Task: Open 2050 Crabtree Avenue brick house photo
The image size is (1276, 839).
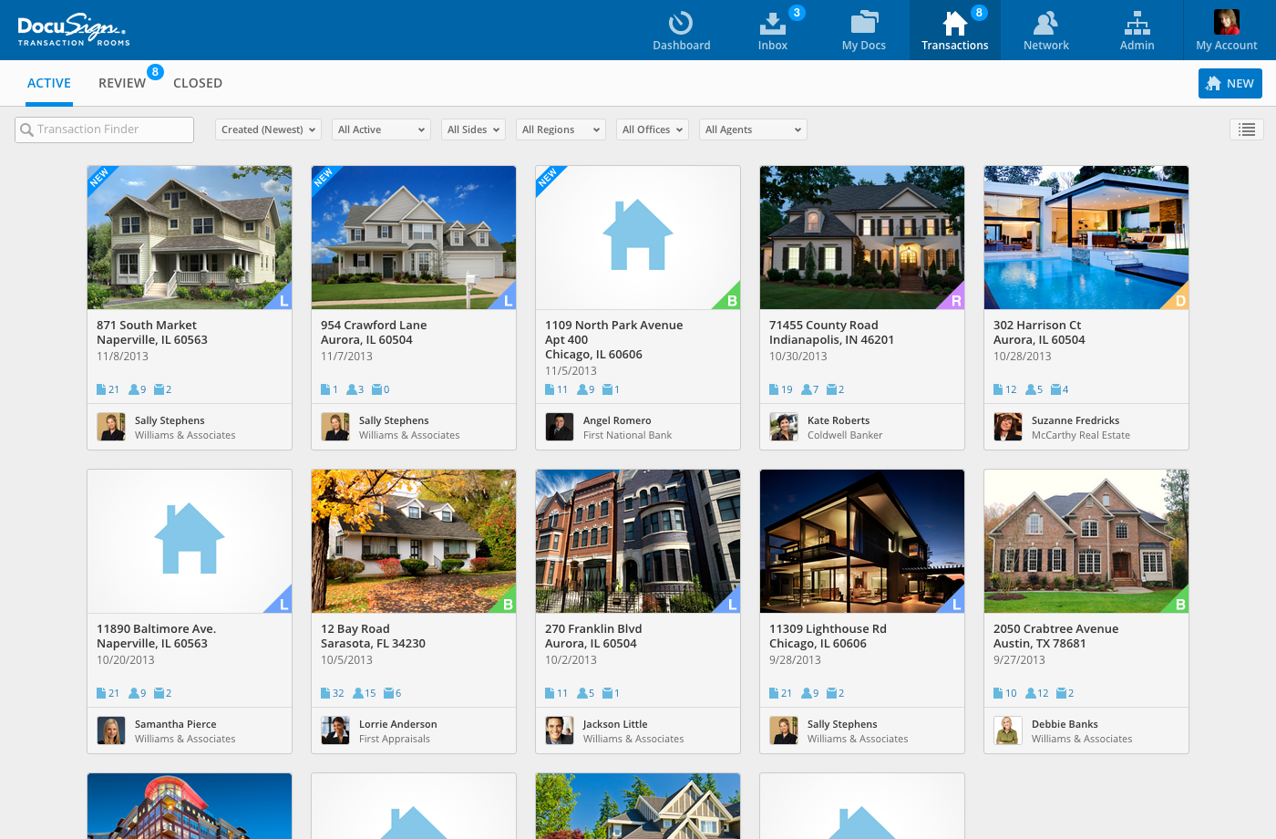Action: pyautogui.click(x=1086, y=541)
